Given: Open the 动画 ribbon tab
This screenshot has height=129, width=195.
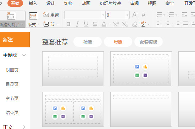Looking at the screenshot, I should pos(86,3).
